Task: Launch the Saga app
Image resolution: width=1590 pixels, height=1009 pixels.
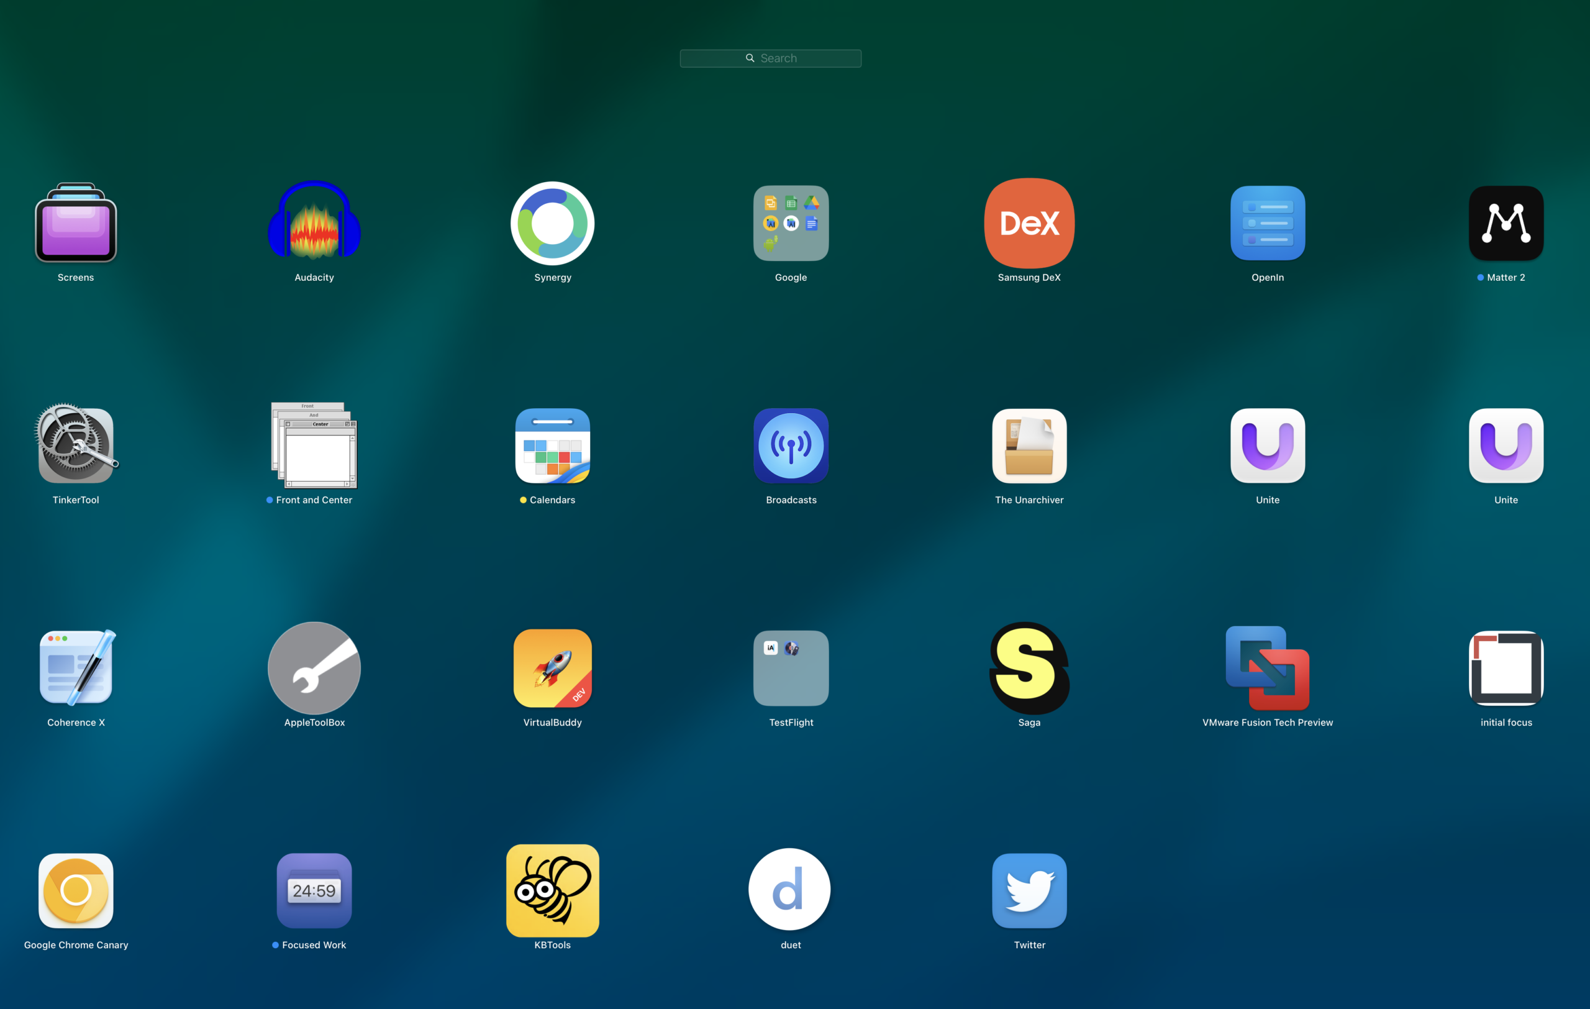Action: coord(1029,669)
